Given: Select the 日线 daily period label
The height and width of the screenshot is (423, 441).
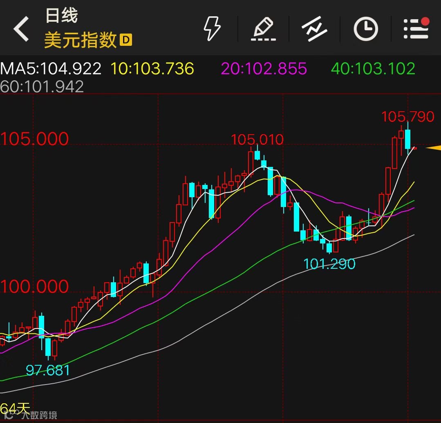Looking at the screenshot, I should pyautogui.click(x=62, y=15).
